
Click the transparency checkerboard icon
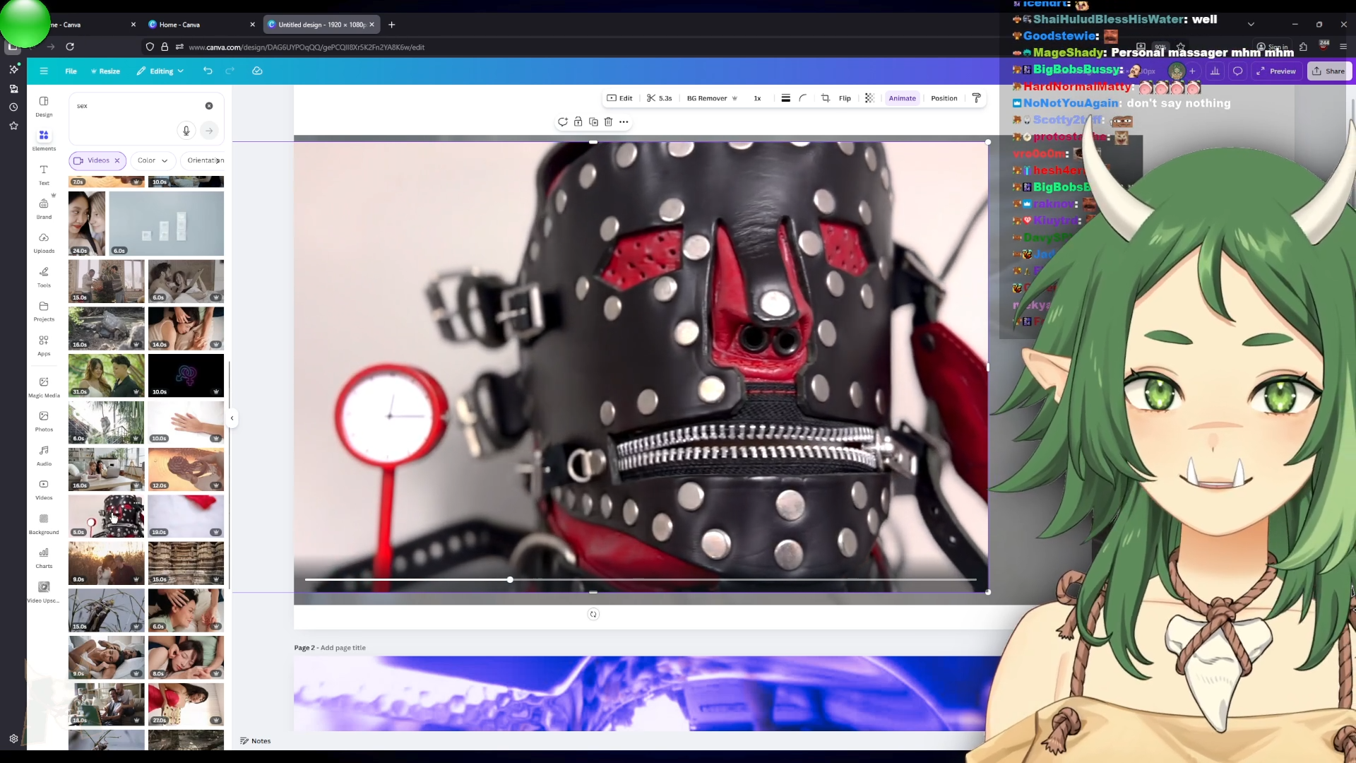(869, 98)
